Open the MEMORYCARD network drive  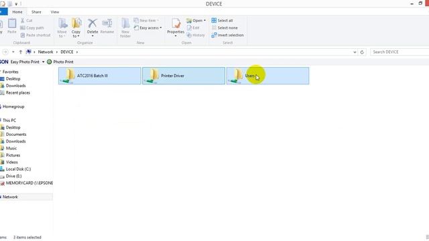(29, 183)
